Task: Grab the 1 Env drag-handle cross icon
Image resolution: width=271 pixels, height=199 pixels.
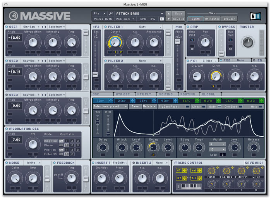Action: (x=111, y=101)
